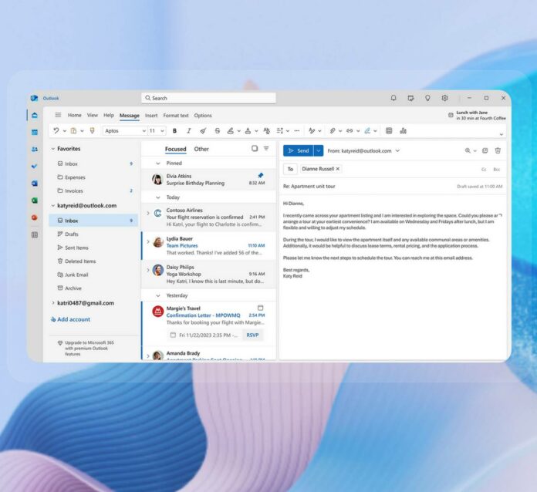Image resolution: width=537 pixels, height=492 pixels.
Task: Open the Daisy Philips Yoga Workshop email
Action: [208, 274]
